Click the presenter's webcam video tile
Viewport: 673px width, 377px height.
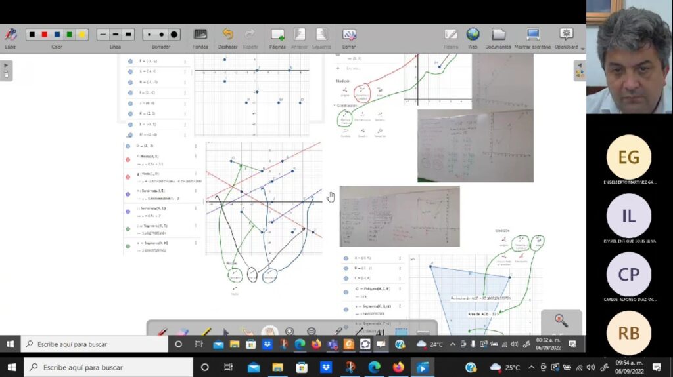tap(630, 56)
